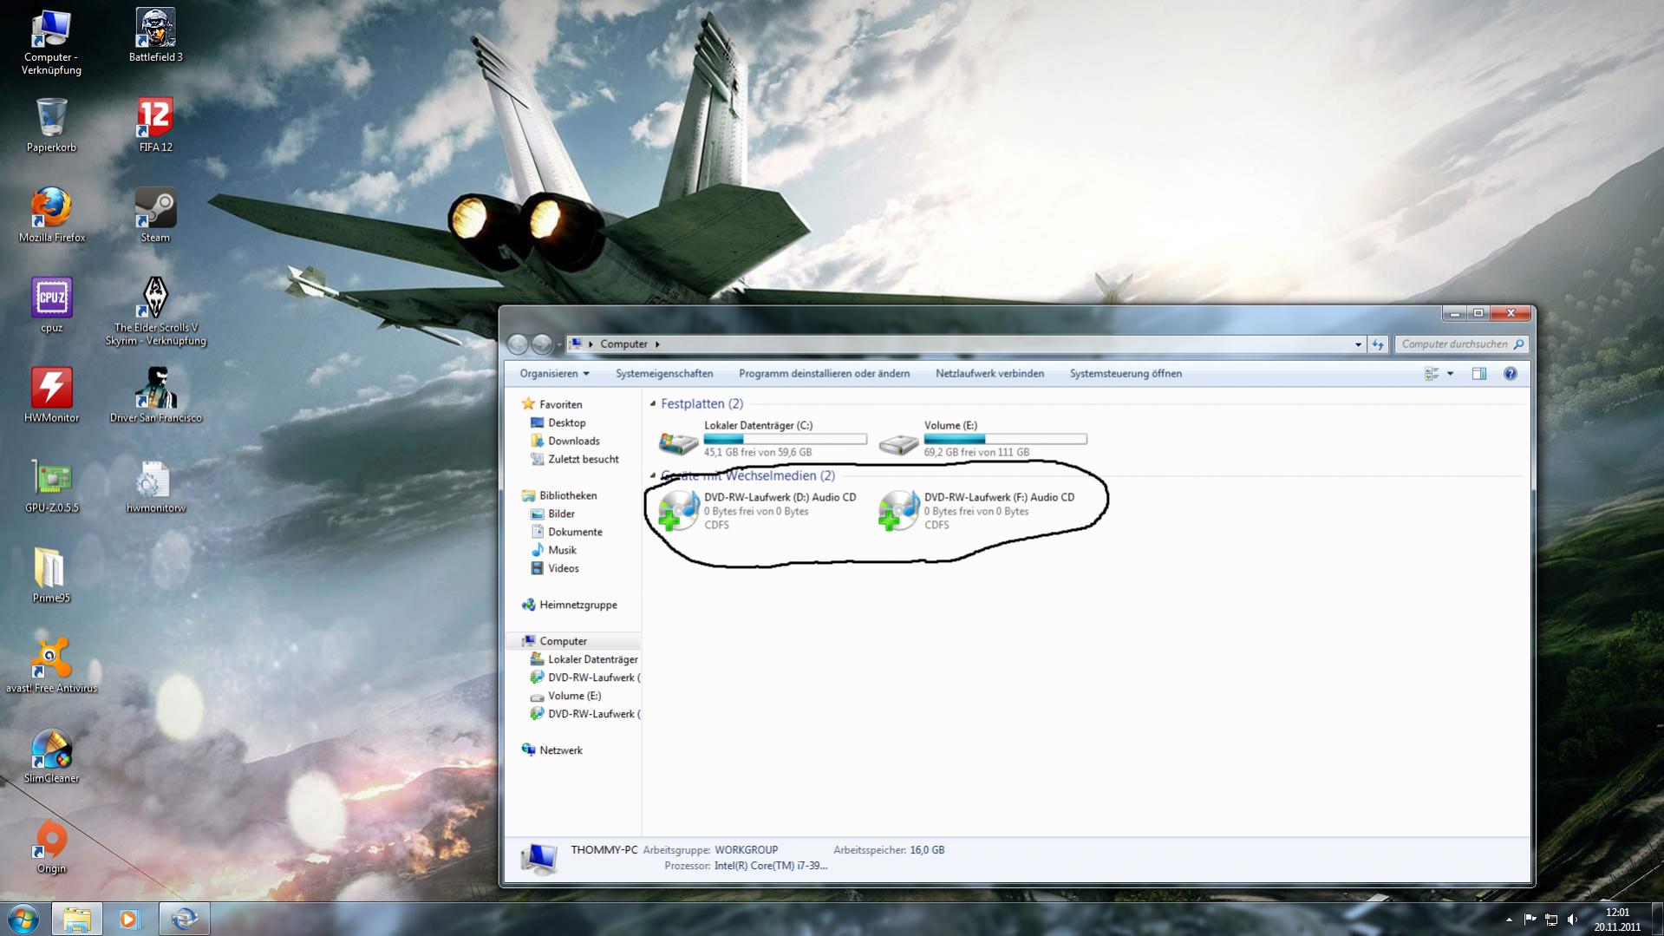Click the volume speaker tray icon

pos(1573,920)
